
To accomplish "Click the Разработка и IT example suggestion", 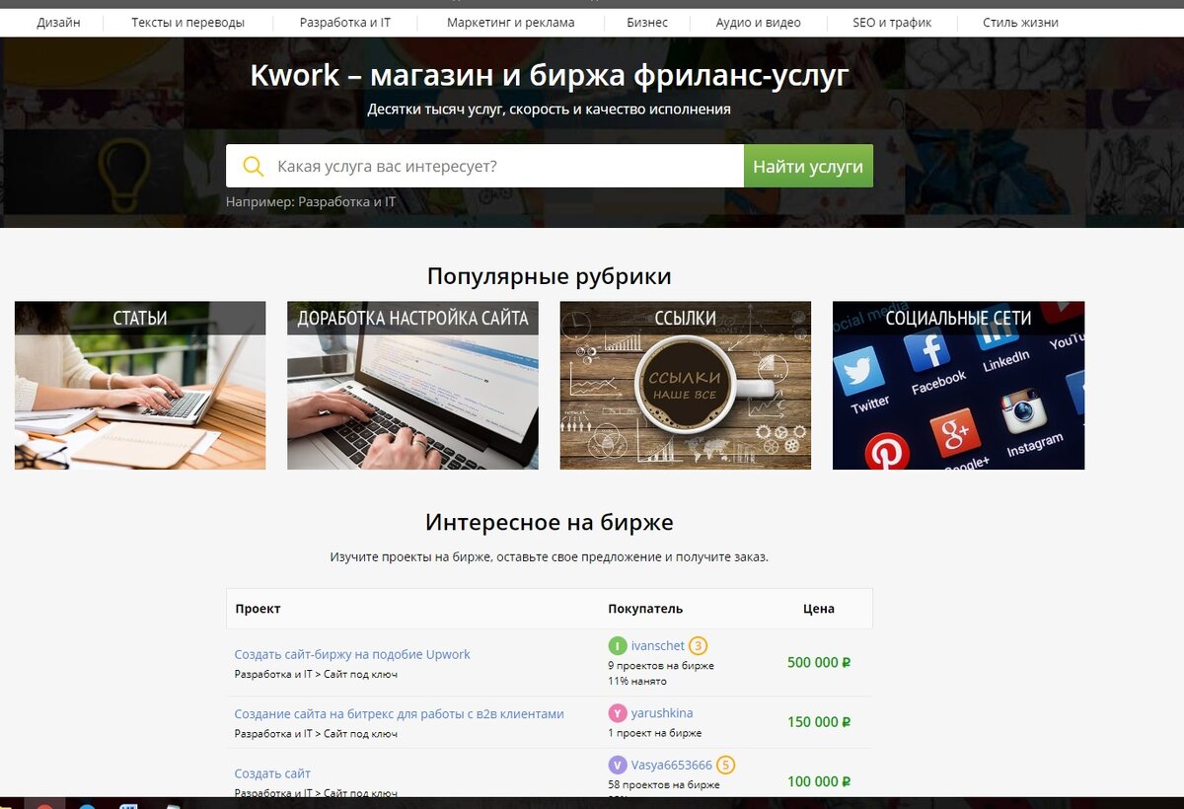I will 347,201.
